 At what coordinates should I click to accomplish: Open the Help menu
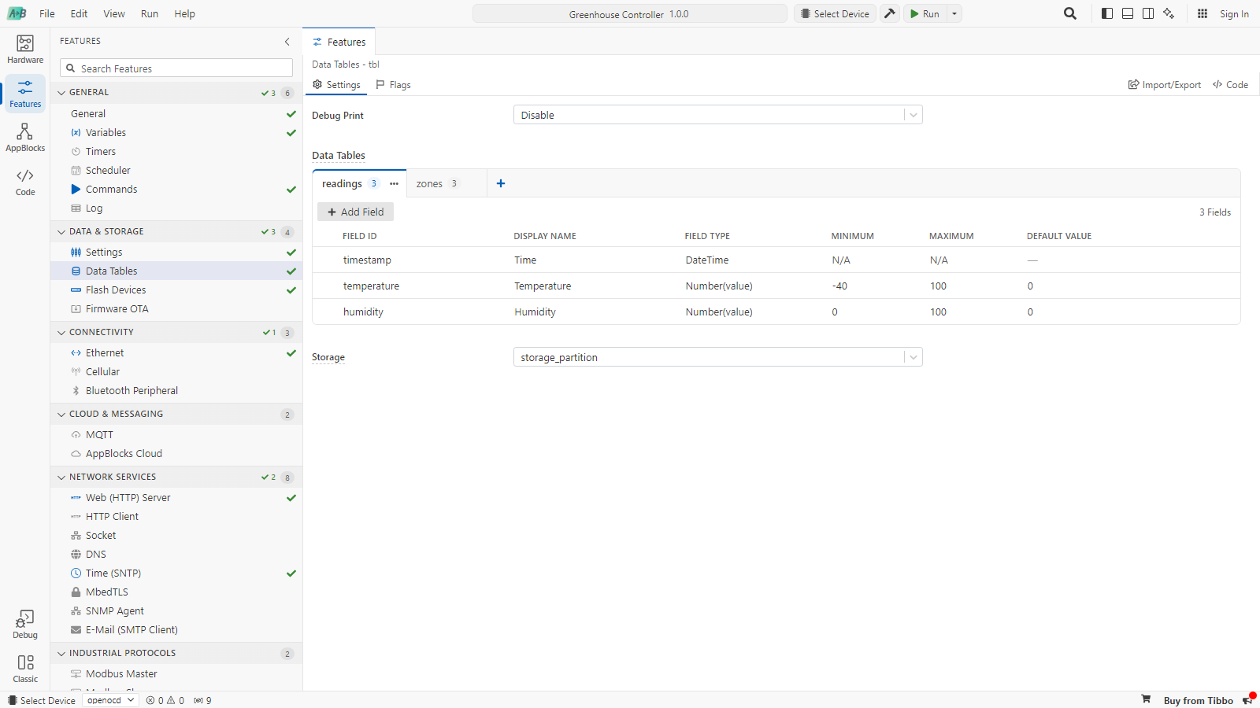pyautogui.click(x=185, y=13)
